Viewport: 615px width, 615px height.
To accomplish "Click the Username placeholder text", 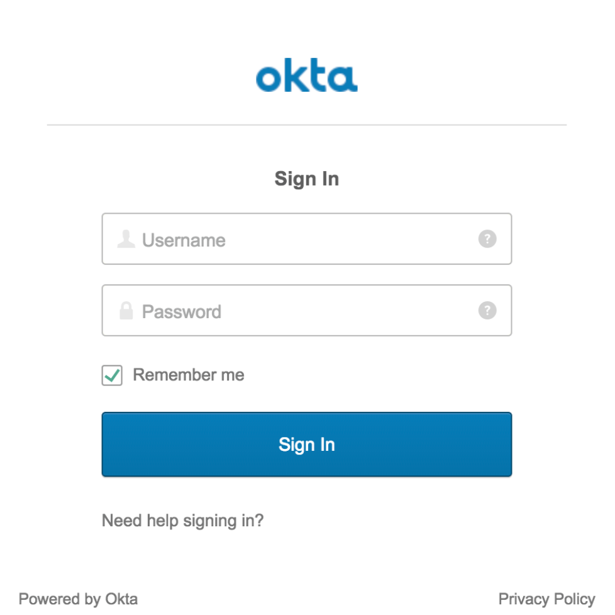I will pyautogui.click(x=184, y=240).
